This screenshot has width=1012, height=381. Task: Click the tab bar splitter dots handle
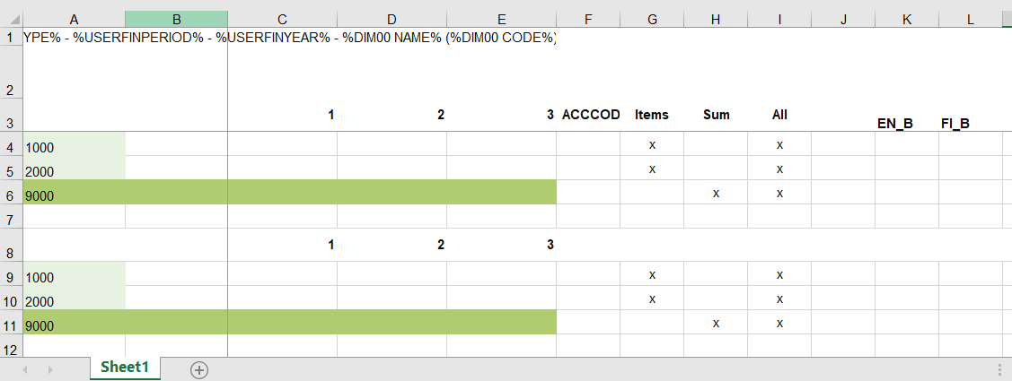click(x=1000, y=369)
